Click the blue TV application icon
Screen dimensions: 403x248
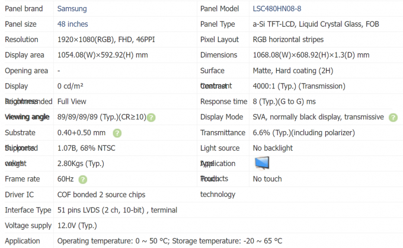[262, 163]
